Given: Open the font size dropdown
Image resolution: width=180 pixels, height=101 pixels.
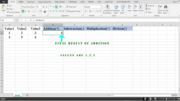Looking at the screenshot, I should (x=41, y=7).
